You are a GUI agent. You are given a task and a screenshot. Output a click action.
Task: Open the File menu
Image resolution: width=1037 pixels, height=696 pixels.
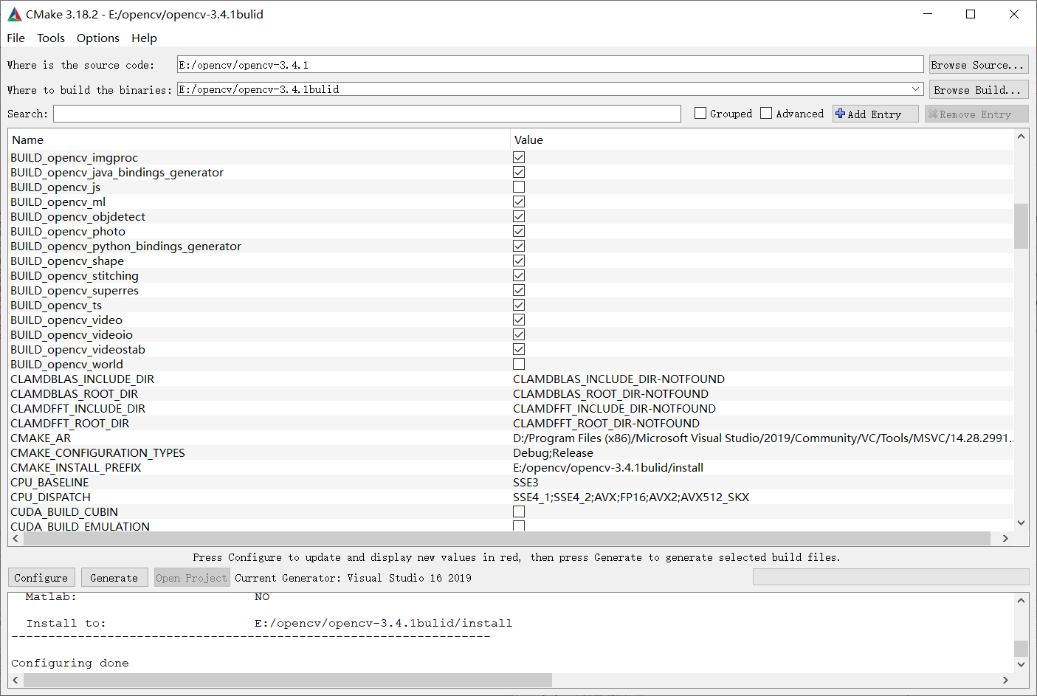tap(15, 38)
